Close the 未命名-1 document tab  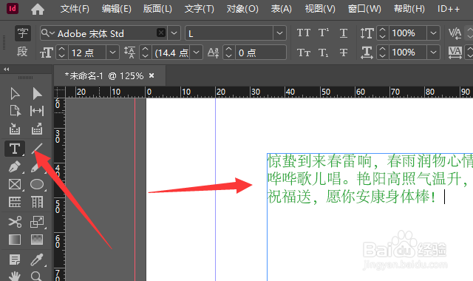152,75
